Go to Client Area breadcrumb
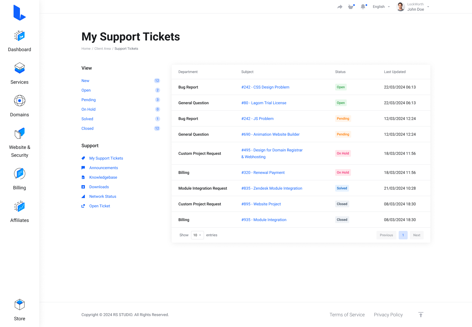 (103, 49)
